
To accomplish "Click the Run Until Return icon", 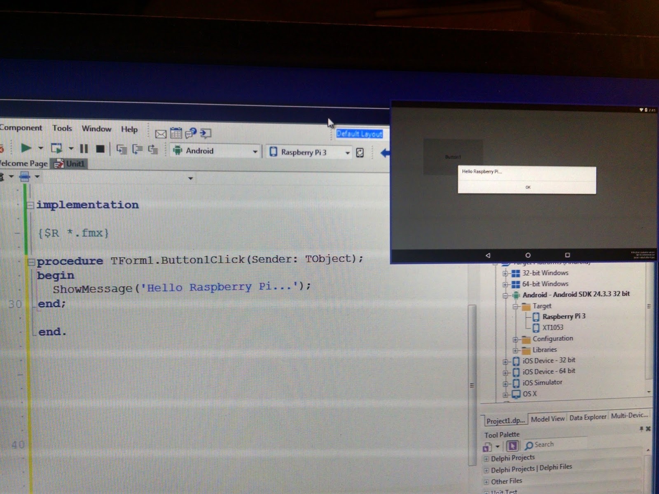I will [153, 149].
